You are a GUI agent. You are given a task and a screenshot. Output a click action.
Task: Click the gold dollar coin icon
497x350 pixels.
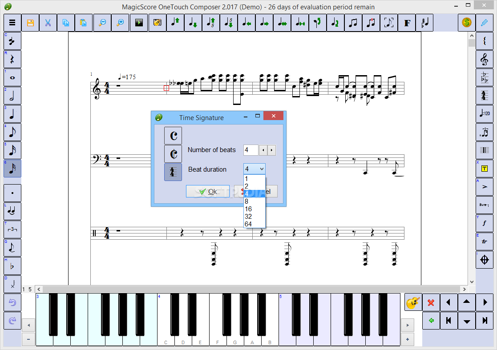click(x=467, y=23)
